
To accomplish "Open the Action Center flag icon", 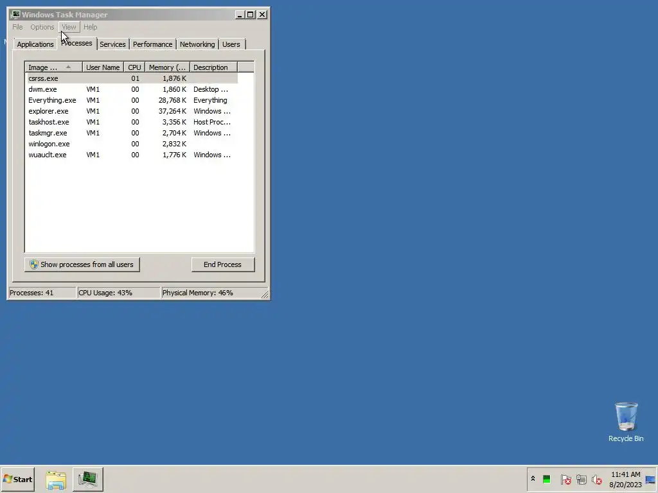I will tap(565, 479).
